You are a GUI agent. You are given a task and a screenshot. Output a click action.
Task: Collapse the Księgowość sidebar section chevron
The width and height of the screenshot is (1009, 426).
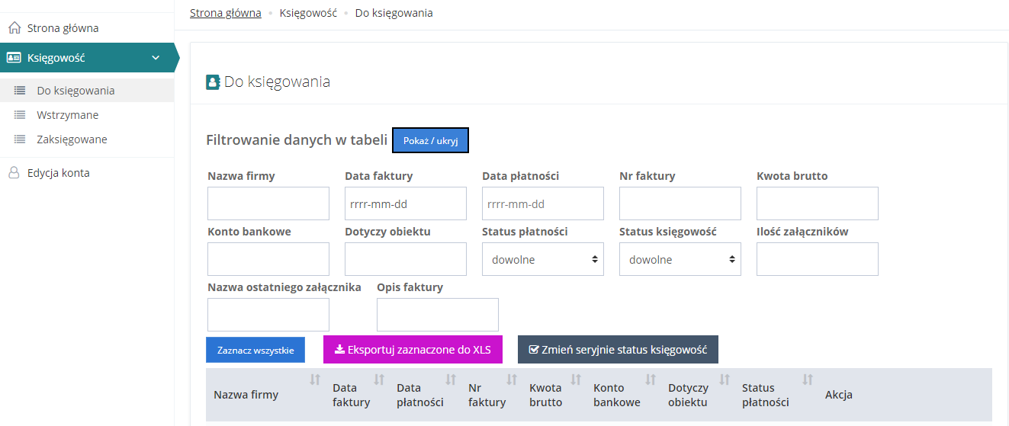click(x=156, y=57)
